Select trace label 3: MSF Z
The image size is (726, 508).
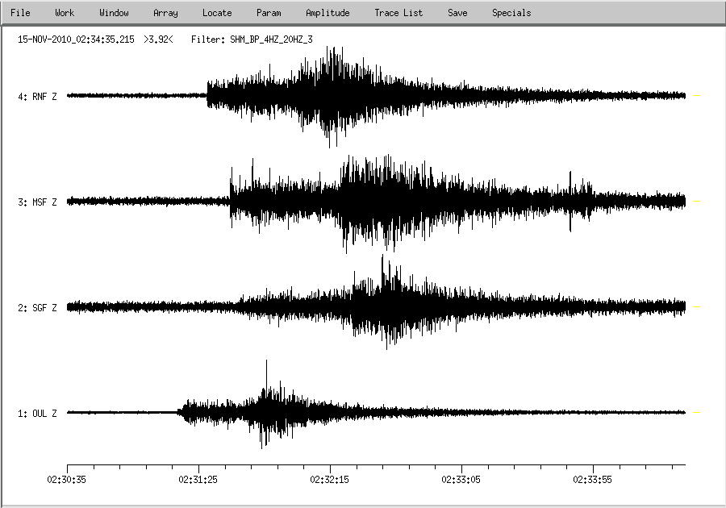pyautogui.click(x=38, y=202)
